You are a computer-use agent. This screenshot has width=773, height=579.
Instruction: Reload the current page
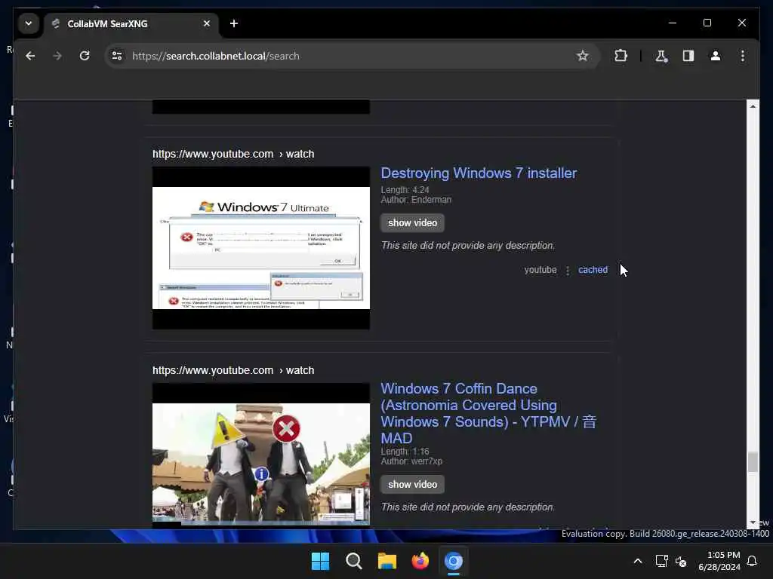click(x=85, y=56)
